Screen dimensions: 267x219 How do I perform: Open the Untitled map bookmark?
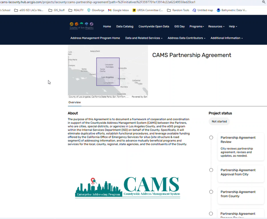(x=203, y=10)
